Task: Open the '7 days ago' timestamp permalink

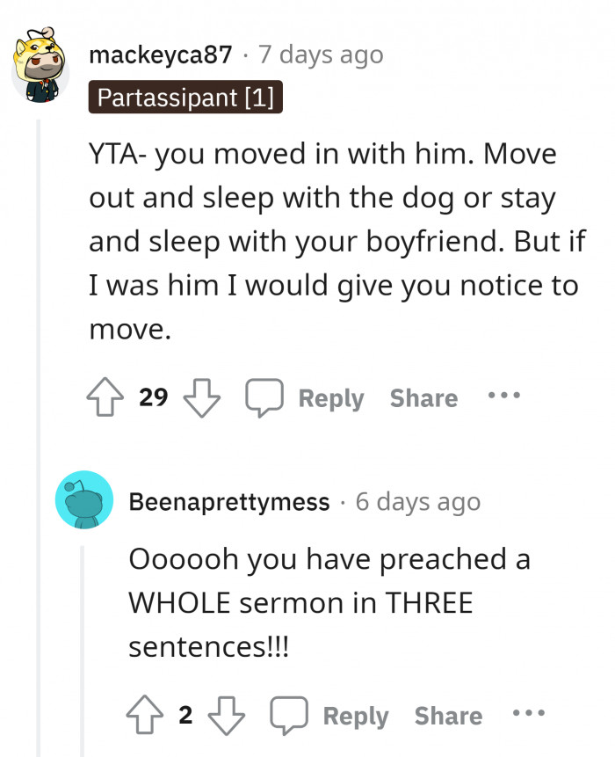Action: point(321,55)
